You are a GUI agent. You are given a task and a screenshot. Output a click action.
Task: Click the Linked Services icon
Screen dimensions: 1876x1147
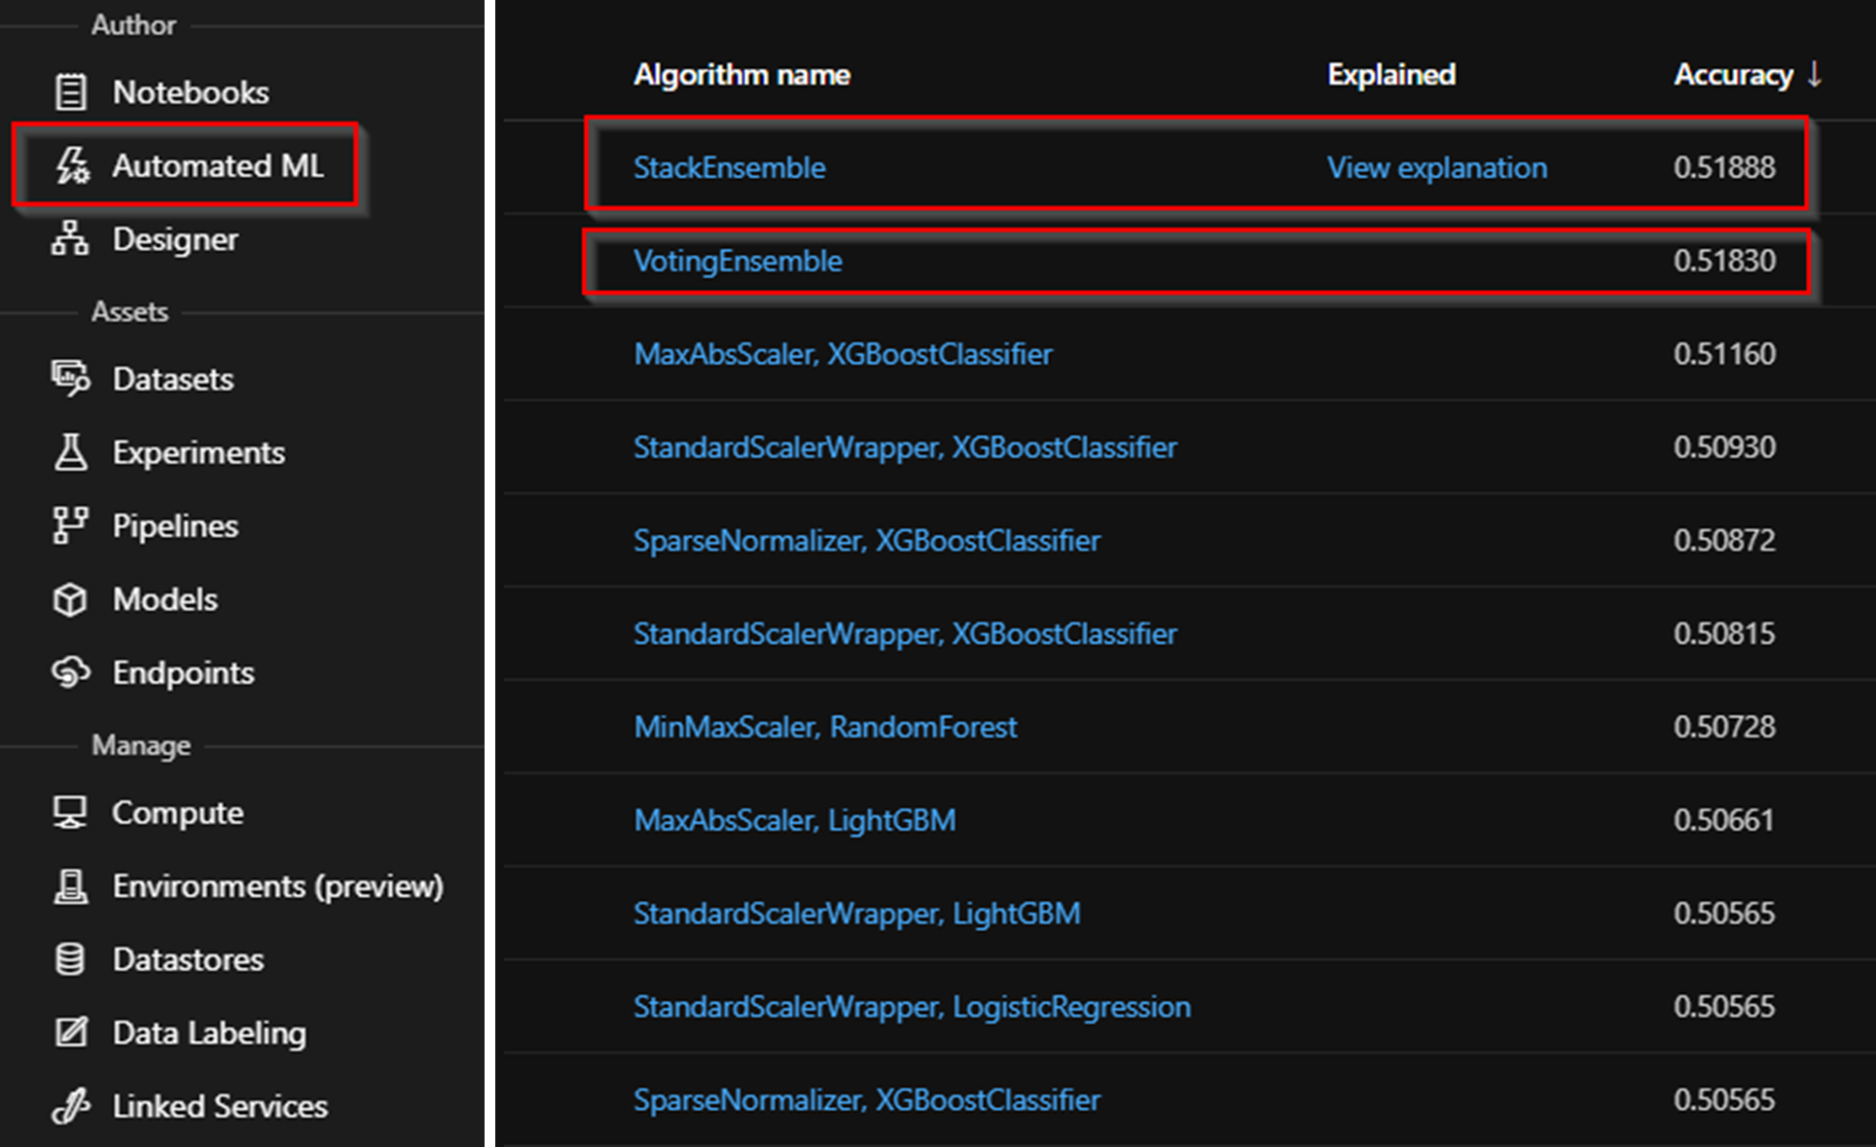70,1106
